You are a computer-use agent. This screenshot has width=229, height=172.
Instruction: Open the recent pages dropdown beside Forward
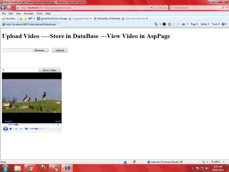[13, 8]
